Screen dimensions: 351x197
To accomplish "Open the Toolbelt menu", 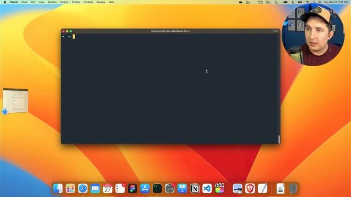I will coord(88,2).
